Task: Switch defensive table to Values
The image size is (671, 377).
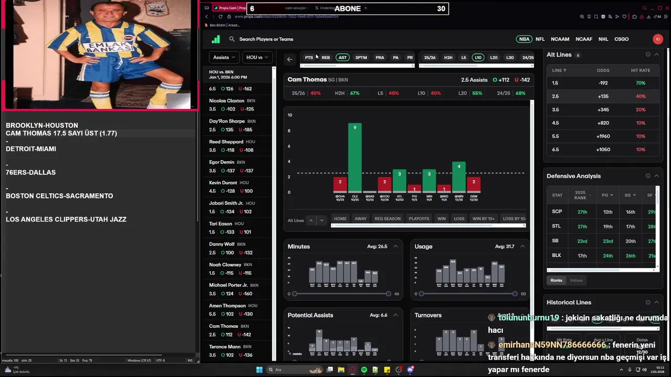Action: coord(576,280)
